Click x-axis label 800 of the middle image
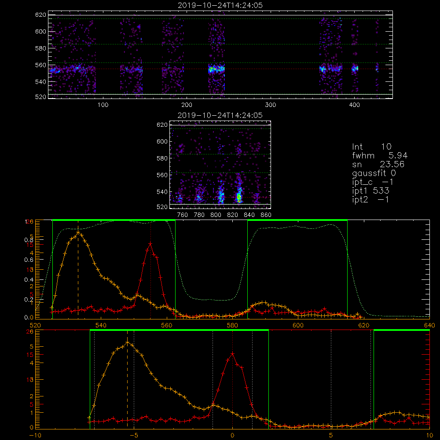This screenshot has height=440, width=440. (x=216, y=215)
